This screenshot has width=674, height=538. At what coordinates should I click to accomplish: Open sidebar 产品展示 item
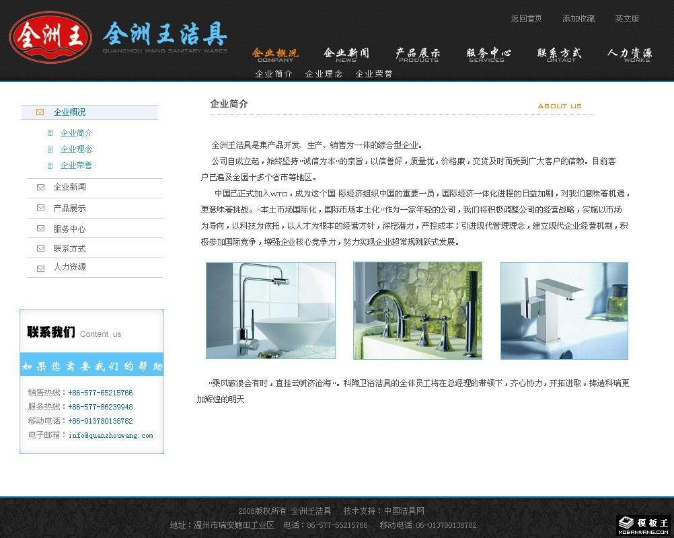tap(70, 208)
